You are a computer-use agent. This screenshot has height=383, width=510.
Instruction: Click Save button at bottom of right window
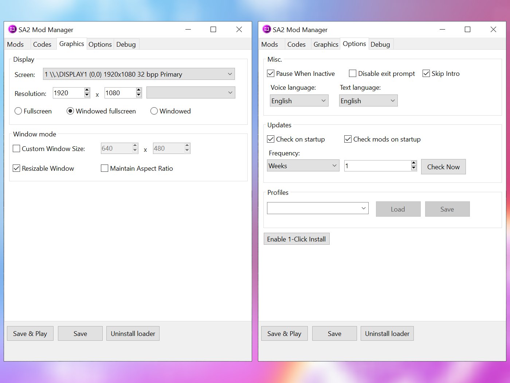(334, 333)
